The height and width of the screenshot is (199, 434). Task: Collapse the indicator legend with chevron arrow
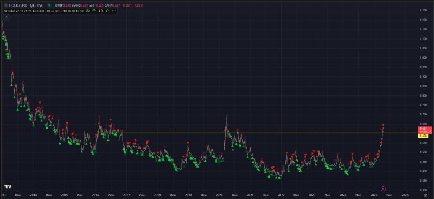pyautogui.click(x=7, y=17)
